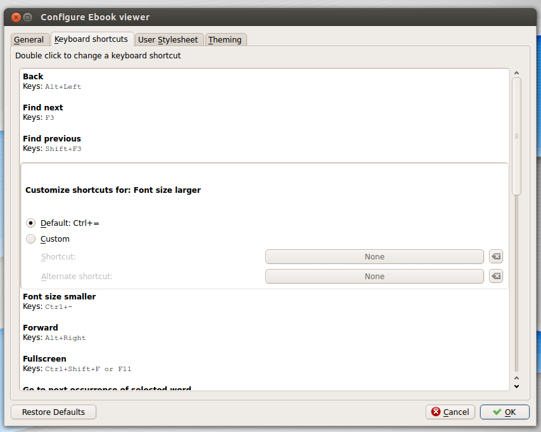The width and height of the screenshot is (541, 432).
Task: Click Cancel to discard changes
Action: [450, 412]
